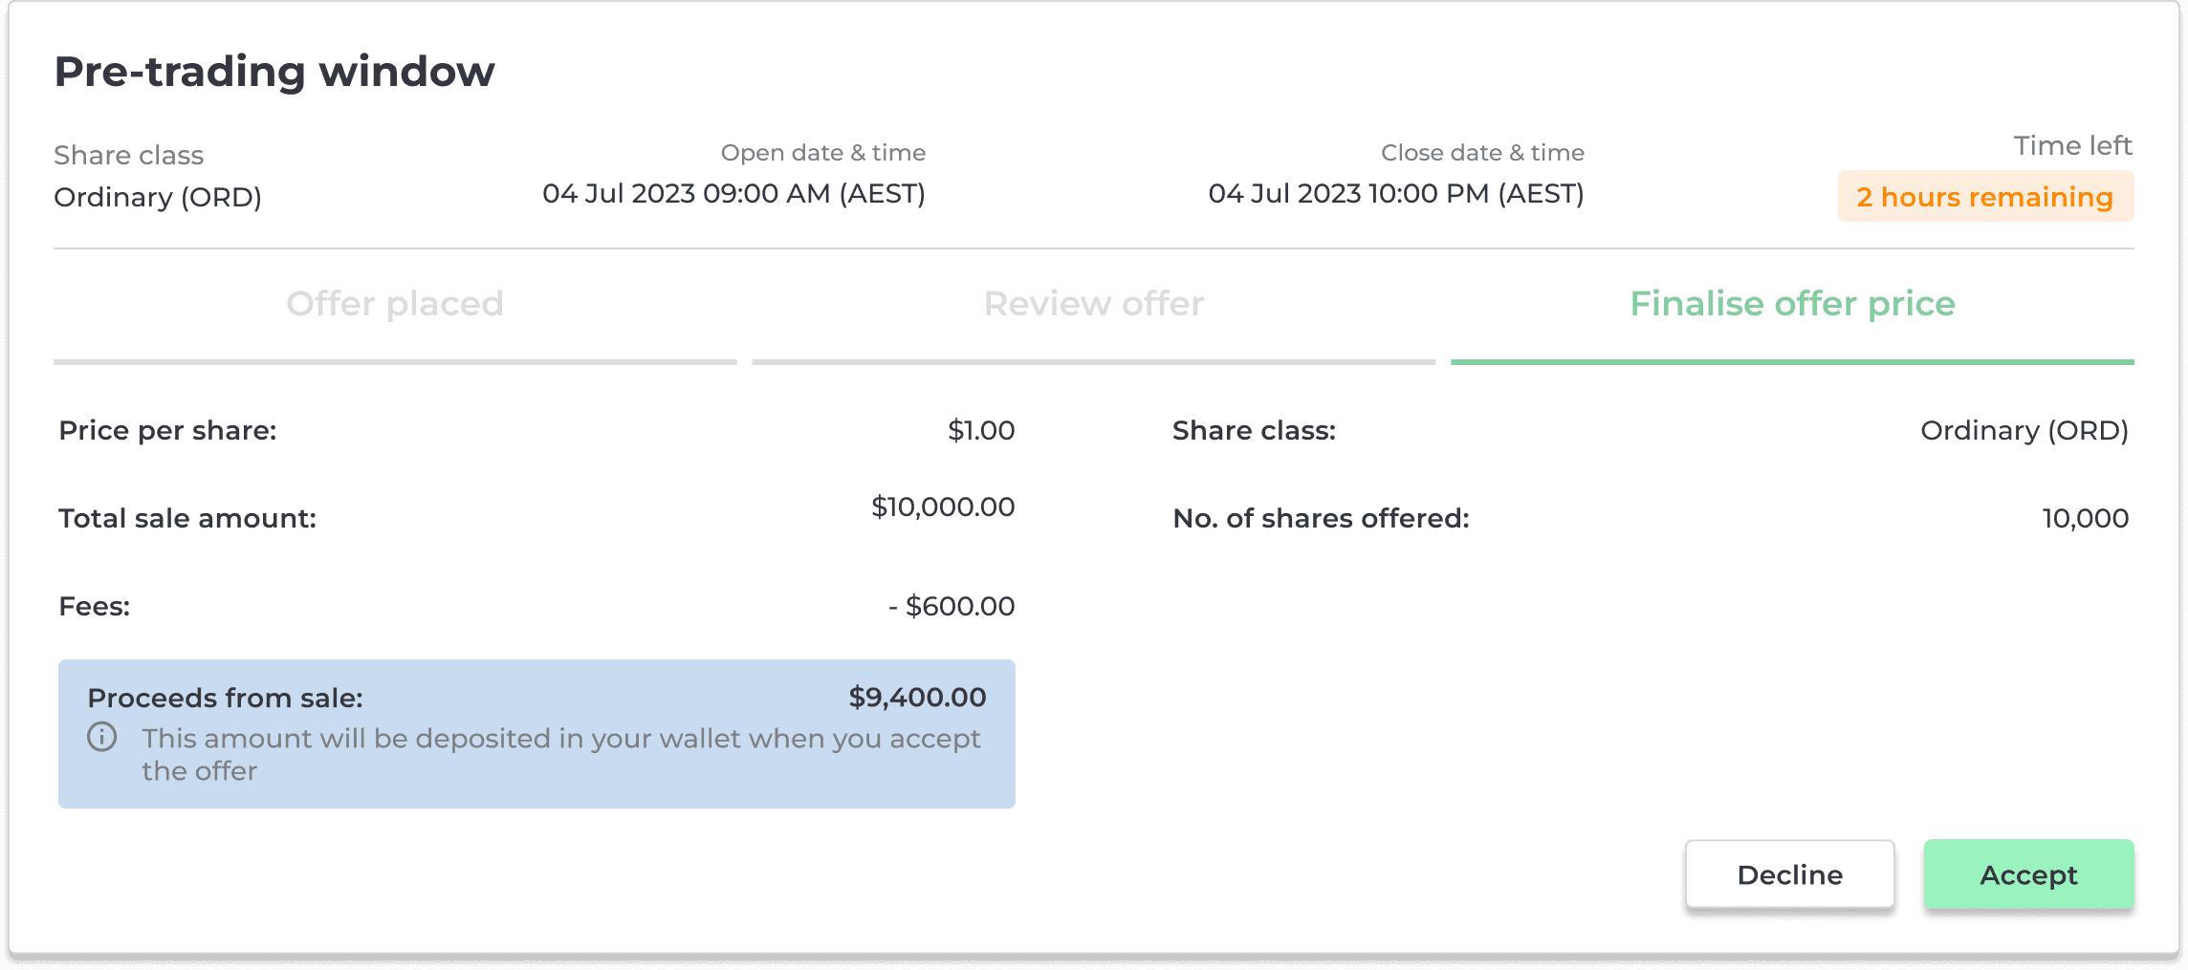Click the No. of shares offered value 10,000
This screenshot has height=970, width=2188.
click(2086, 518)
